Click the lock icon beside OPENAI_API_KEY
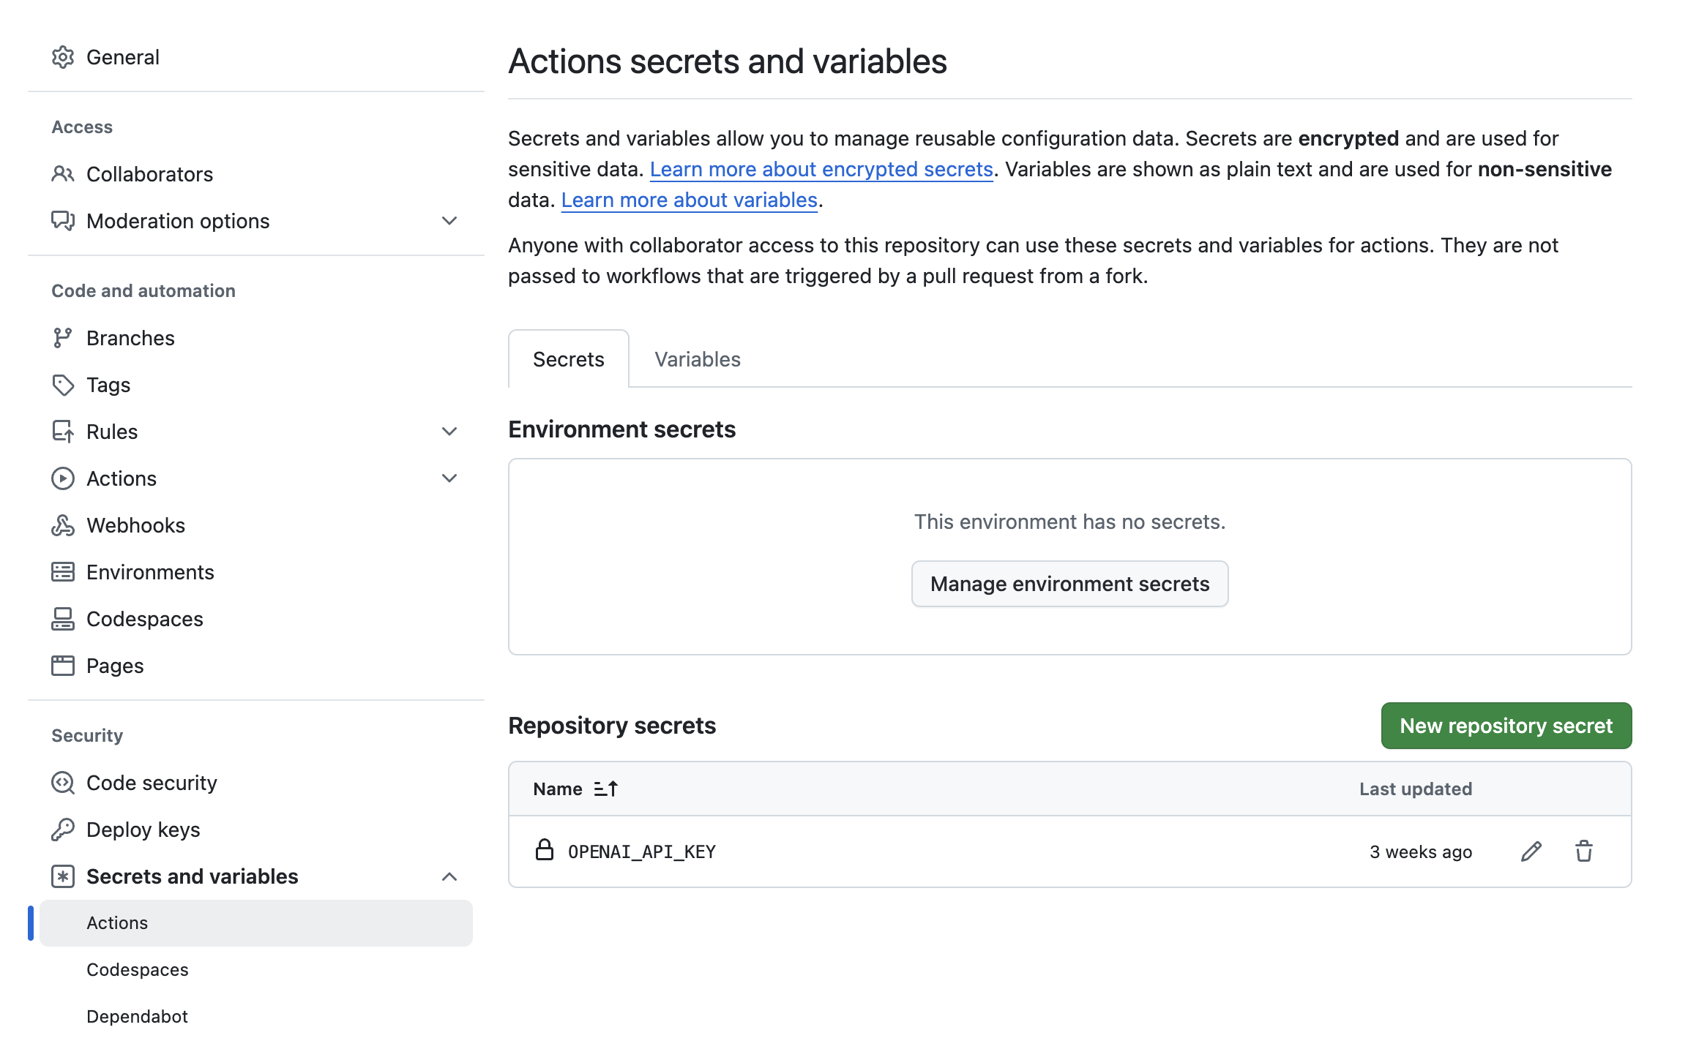Screen dimensions: 1688x1049 [544, 850]
